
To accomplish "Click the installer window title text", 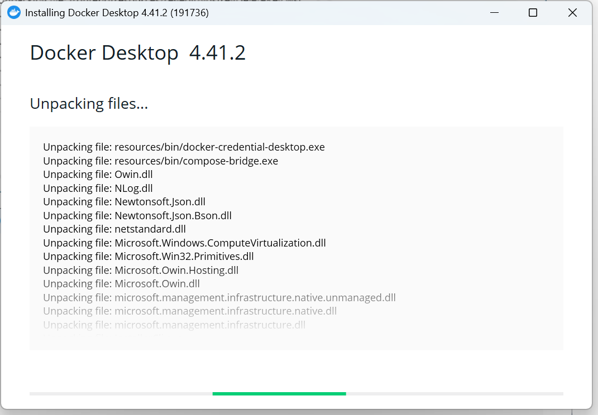I will (x=117, y=13).
